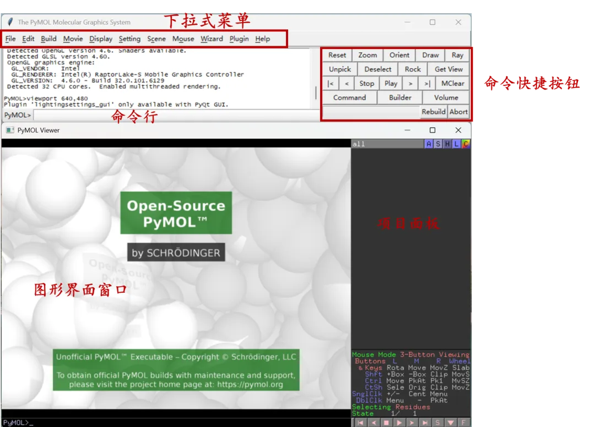Click the > next frame button in the command button panel
This screenshot has width=595, height=427.
point(410,84)
